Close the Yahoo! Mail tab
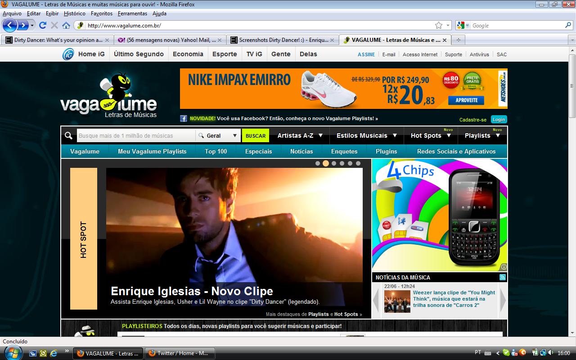The width and height of the screenshot is (576, 360). [220, 40]
